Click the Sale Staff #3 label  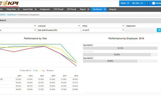click(x=88, y=58)
